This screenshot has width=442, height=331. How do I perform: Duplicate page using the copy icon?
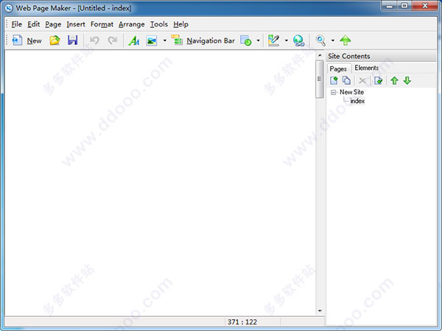pyautogui.click(x=346, y=81)
